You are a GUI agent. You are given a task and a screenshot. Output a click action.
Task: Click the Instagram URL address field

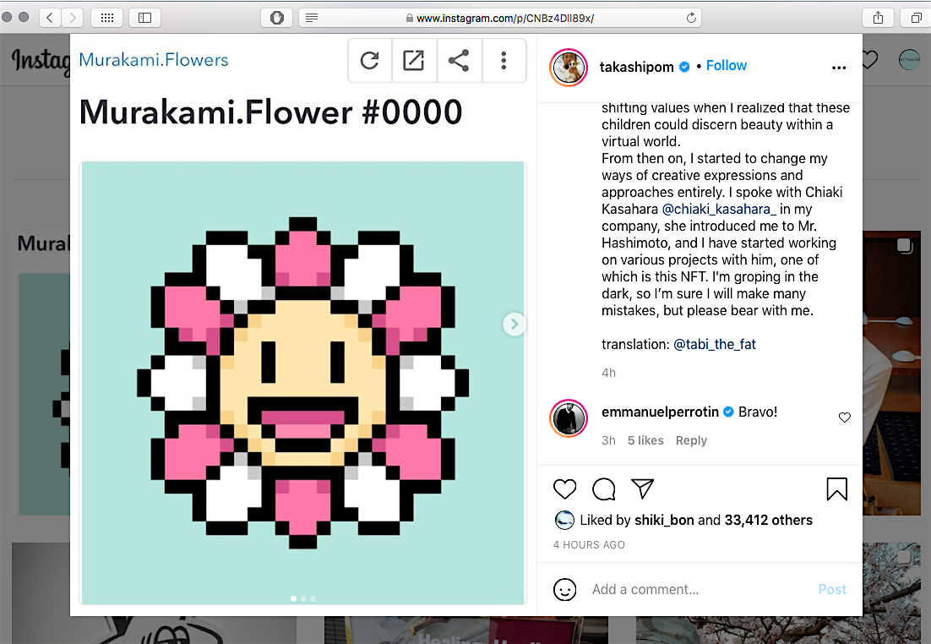500,18
